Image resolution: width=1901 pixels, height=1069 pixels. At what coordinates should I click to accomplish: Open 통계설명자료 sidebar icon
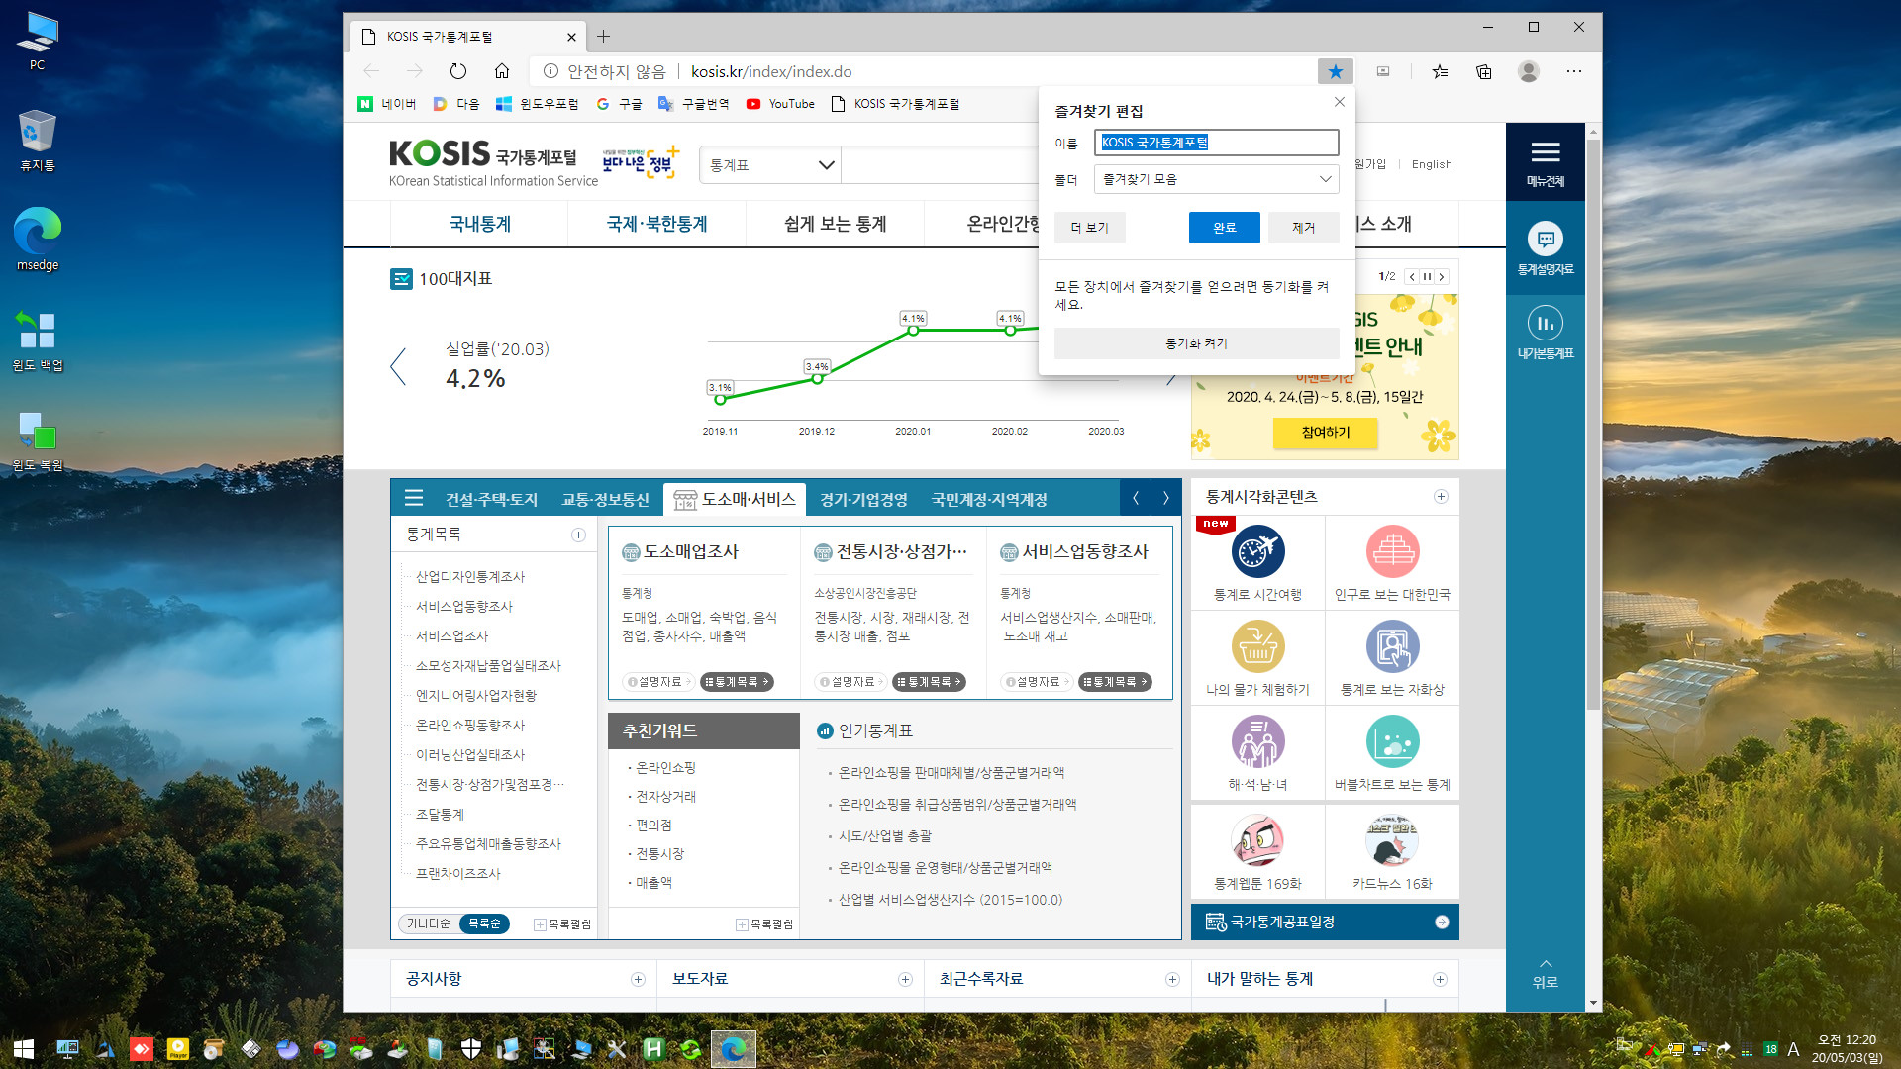pos(1546,248)
